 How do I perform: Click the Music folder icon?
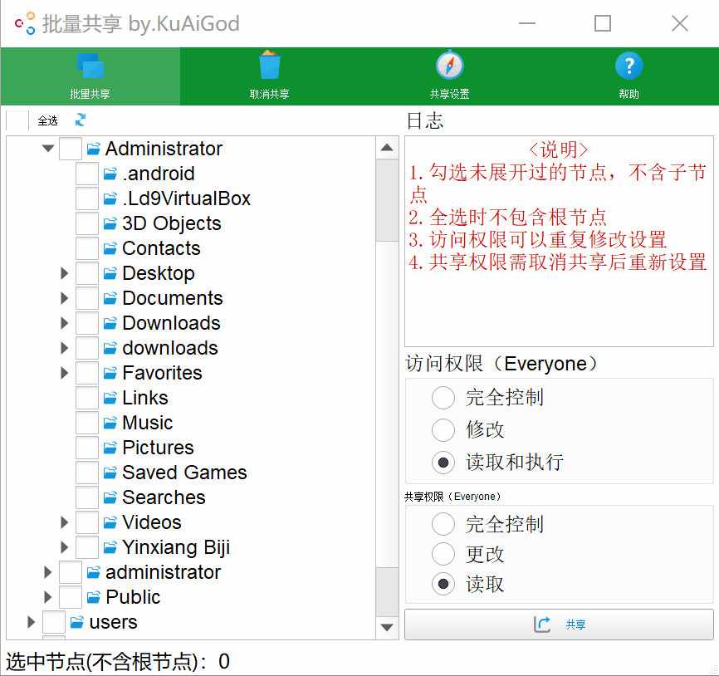click(110, 422)
